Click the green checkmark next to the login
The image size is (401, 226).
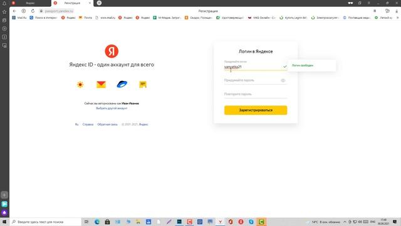[285, 67]
